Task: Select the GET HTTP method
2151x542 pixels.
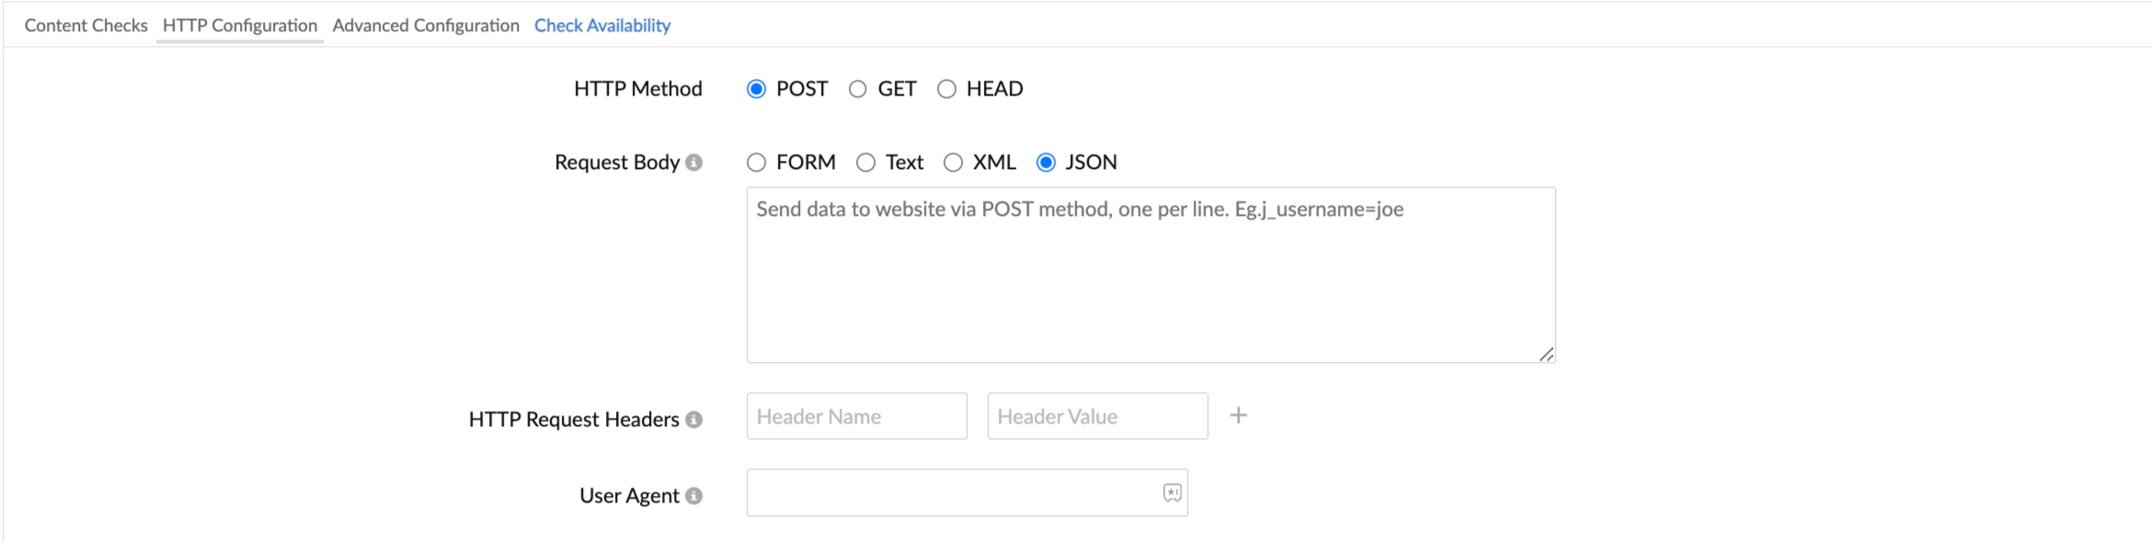Action: 857,89
